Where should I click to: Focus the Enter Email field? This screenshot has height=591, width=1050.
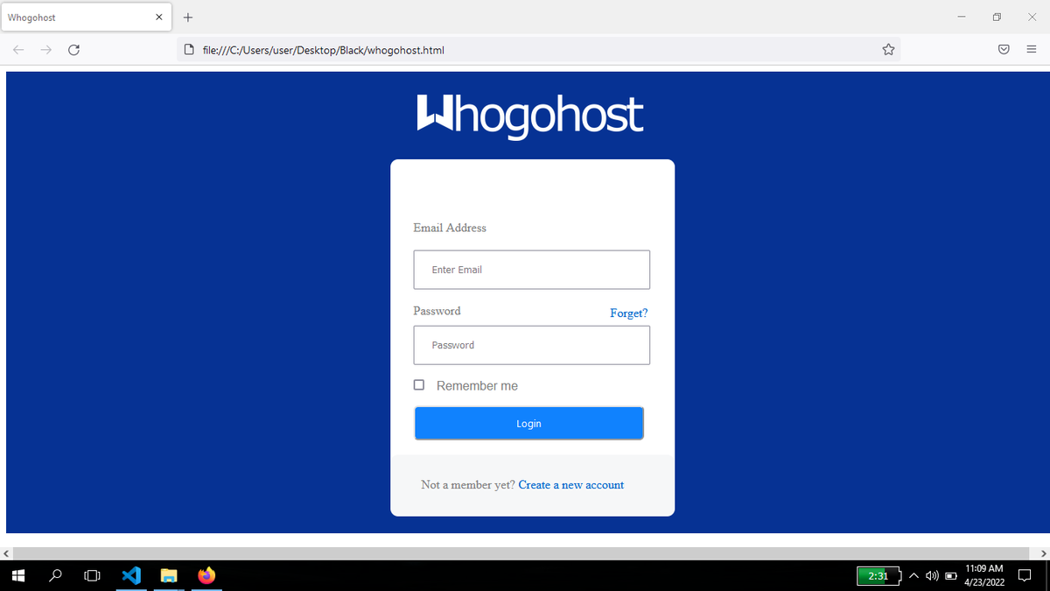[x=532, y=270]
